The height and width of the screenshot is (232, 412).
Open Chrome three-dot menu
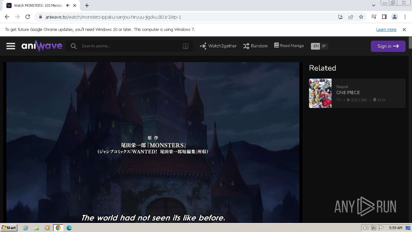[405, 17]
